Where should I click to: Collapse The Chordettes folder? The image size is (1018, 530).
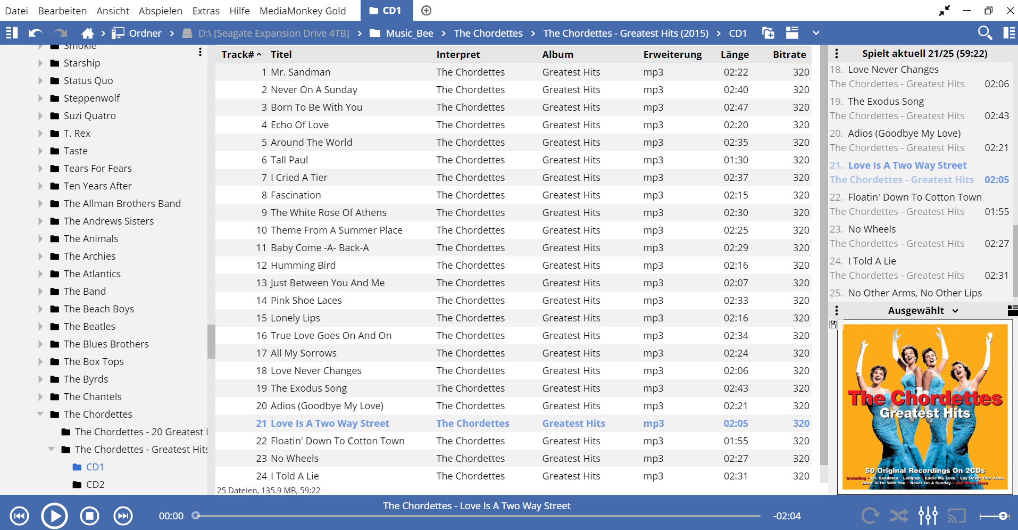point(40,414)
